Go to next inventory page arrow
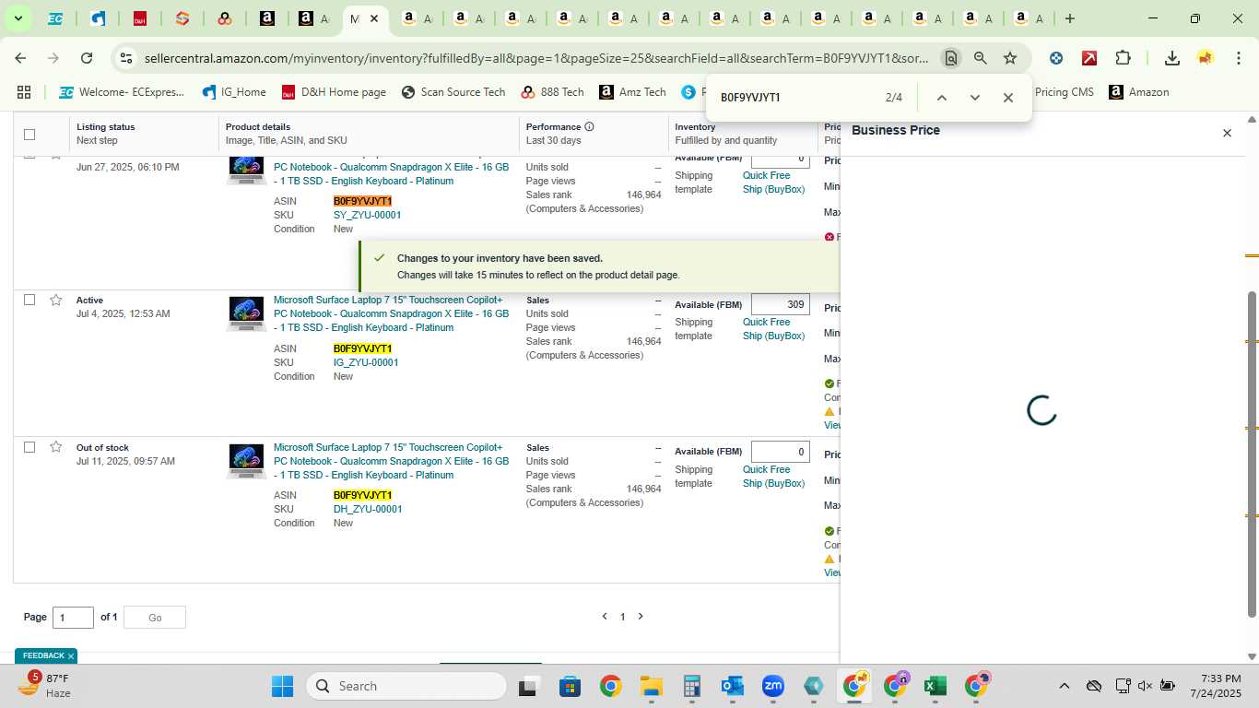 tap(641, 617)
